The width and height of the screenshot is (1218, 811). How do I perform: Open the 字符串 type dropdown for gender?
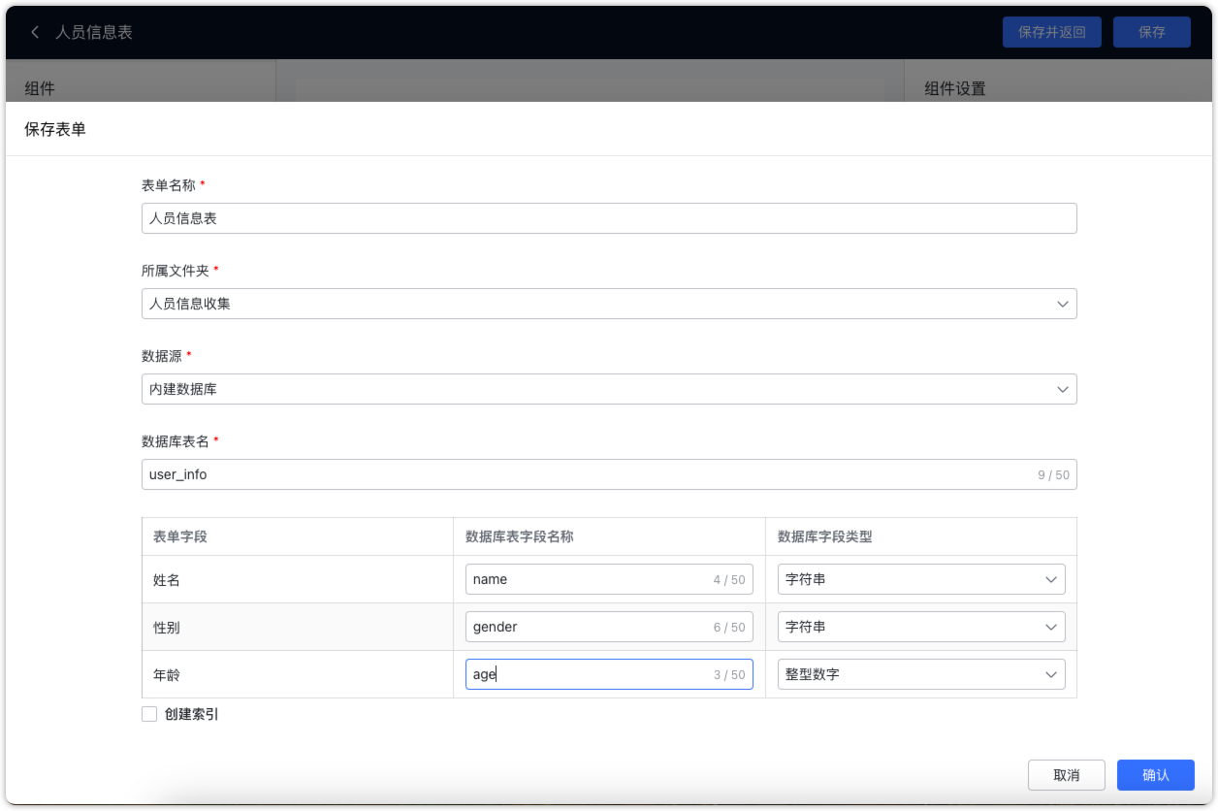point(921,627)
